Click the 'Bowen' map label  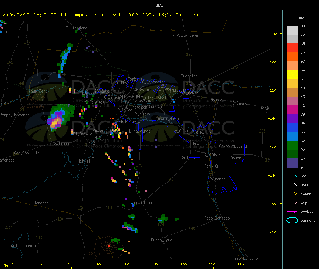click(236, 158)
